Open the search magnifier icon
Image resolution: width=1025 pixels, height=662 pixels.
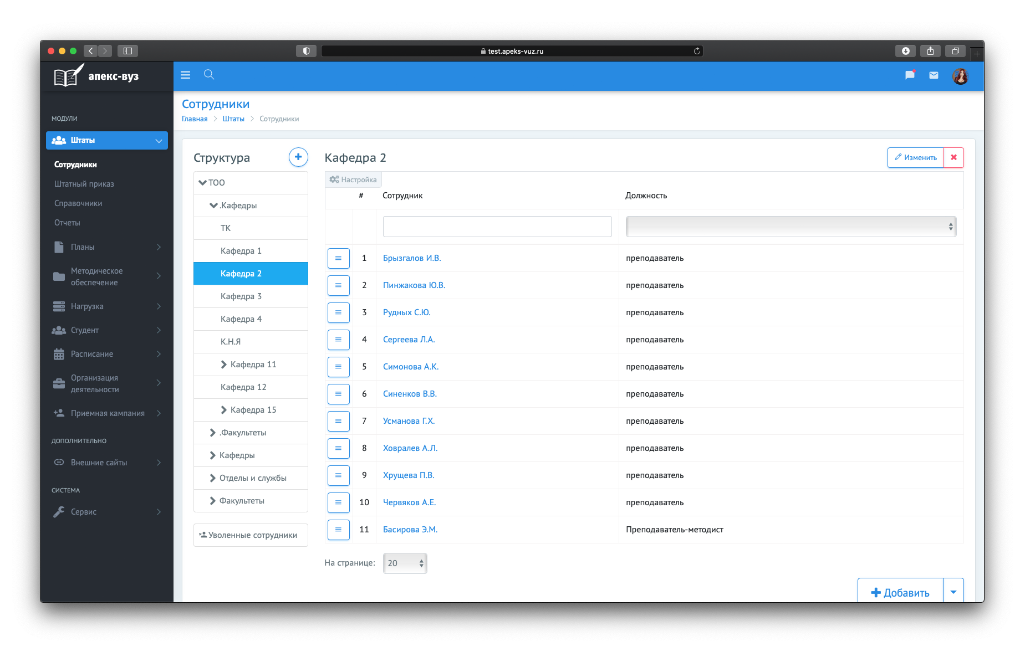click(209, 74)
